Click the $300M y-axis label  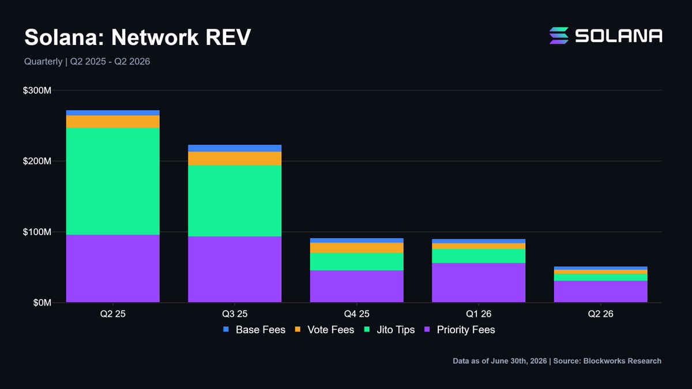point(37,90)
